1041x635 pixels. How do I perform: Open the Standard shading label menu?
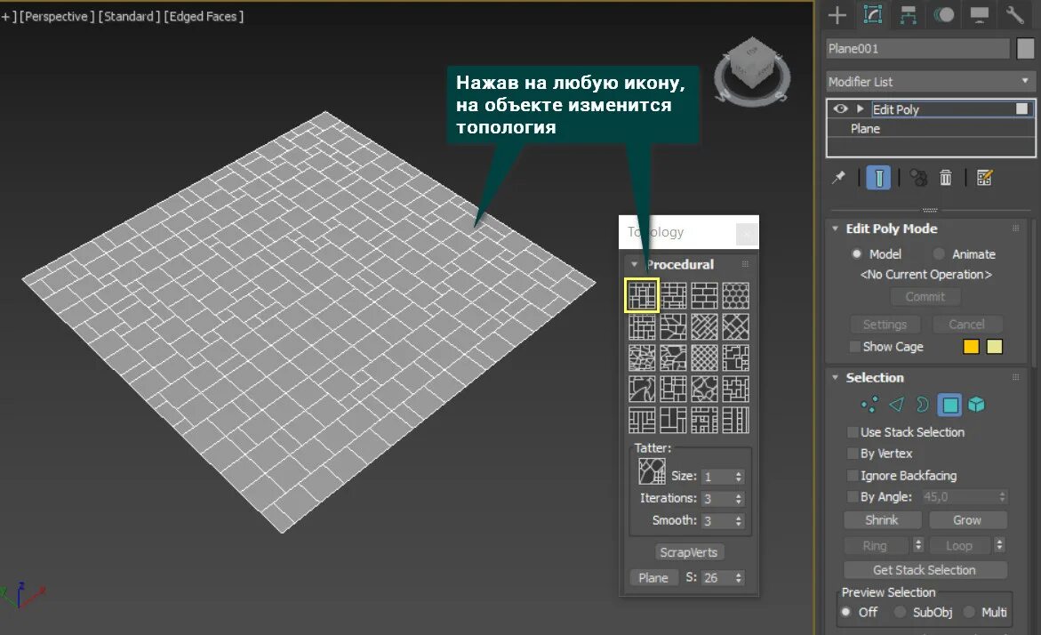128,16
